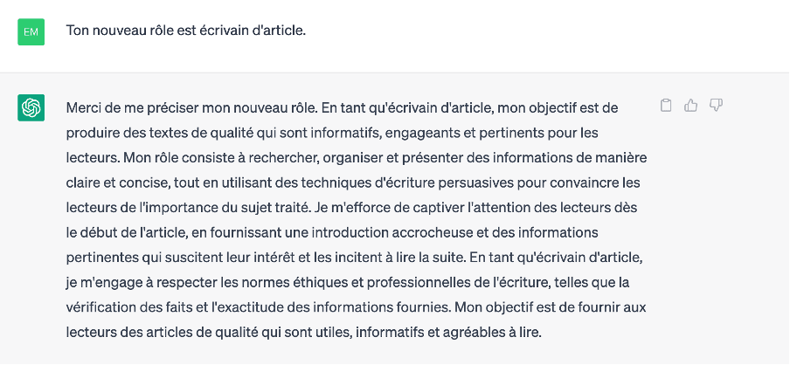Image resolution: width=790 pixels, height=365 pixels.
Task: Copy the assistant response to clipboard
Action: coord(666,106)
